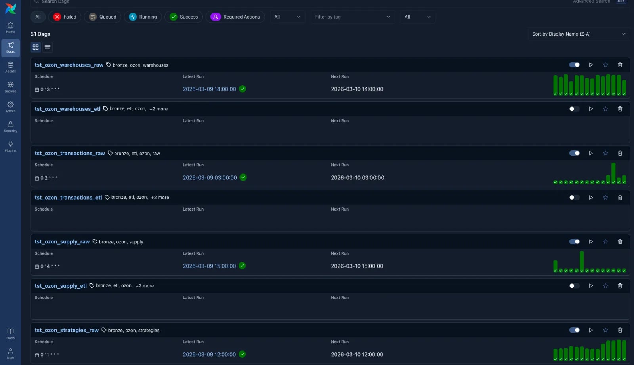Open the tst_ozon_supply_raw DAG link
634x365 pixels.
[x=62, y=241]
